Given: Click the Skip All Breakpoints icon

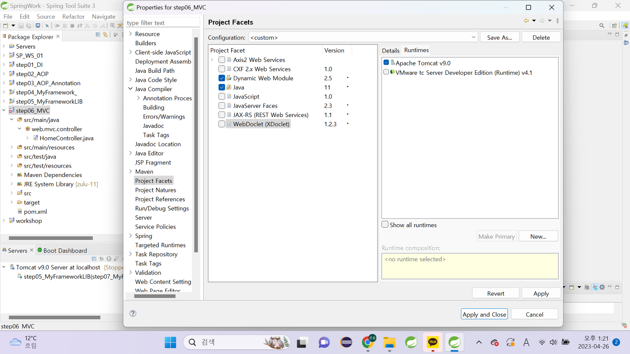Looking at the screenshot, I should point(47,26).
